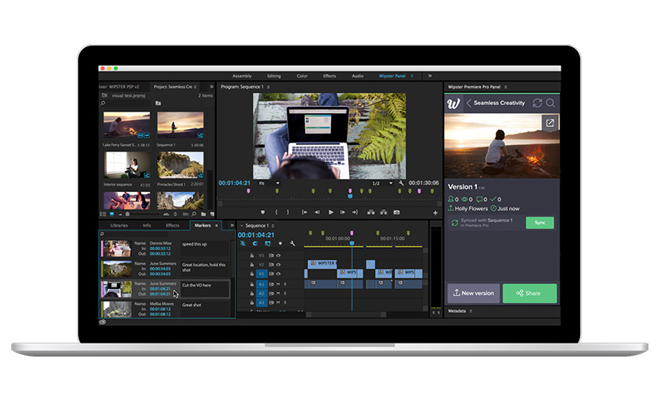Play the sequence in Program monitor
Viewport: 659px width, 407px height.
[331, 212]
